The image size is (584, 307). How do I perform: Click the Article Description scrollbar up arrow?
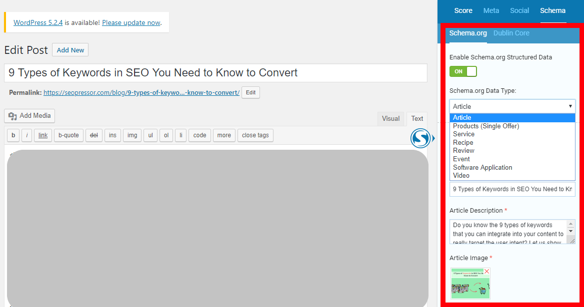pyautogui.click(x=570, y=224)
